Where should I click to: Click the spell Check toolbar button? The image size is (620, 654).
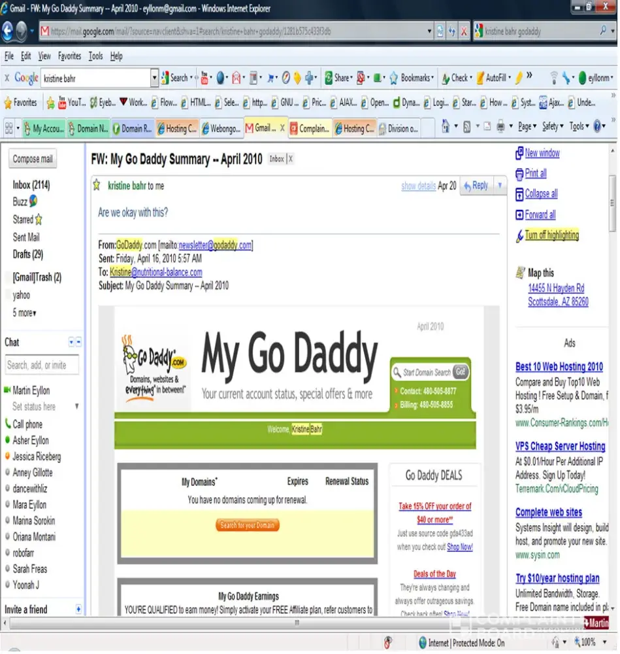click(x=456, y=78)
